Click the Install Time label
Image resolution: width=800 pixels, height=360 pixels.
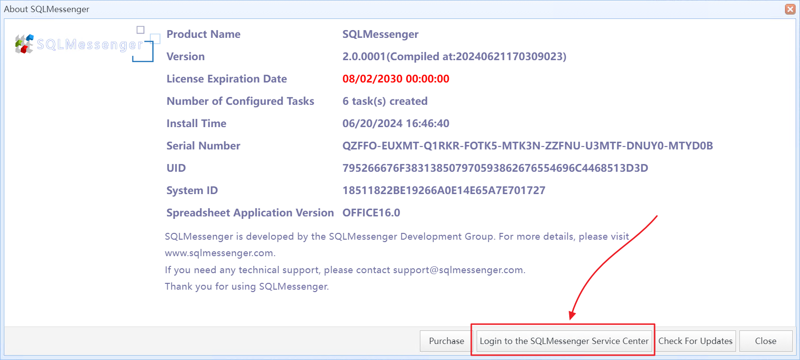pyautogui.click(x=196, y=123)
